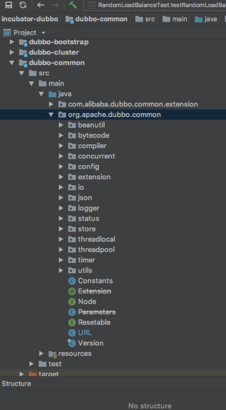This screenshot has height=410, width=226.
Task: Expand the dubbo-cluster module
Action: tap(12, 52)
